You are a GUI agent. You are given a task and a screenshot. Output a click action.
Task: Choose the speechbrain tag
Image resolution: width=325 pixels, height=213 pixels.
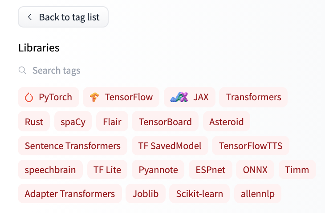[x=50, y=170]
